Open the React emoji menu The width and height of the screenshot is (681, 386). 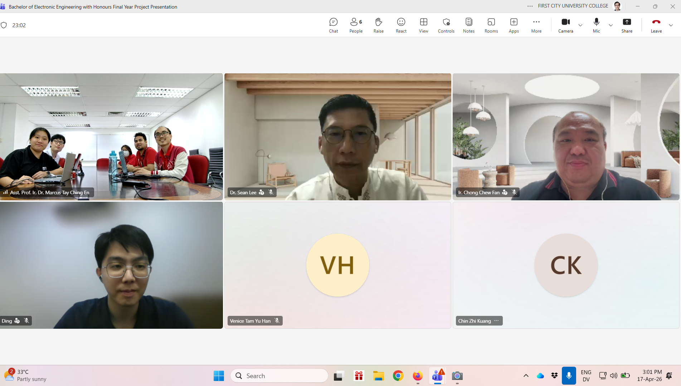[401, 25]
